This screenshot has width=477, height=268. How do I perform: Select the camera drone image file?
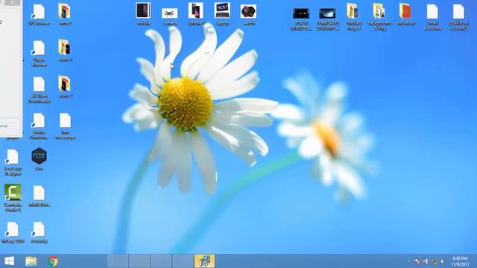(x=170, y=16)
